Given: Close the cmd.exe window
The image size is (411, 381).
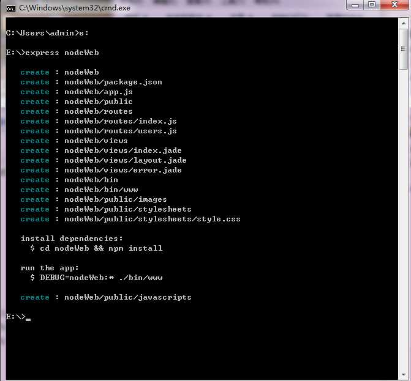Looking at the screenshot, I should coord(394,5).
